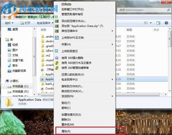Choose 还原以前的版本(V)
The height and width of the screenshot is (135, 172).
coord(73,75)
